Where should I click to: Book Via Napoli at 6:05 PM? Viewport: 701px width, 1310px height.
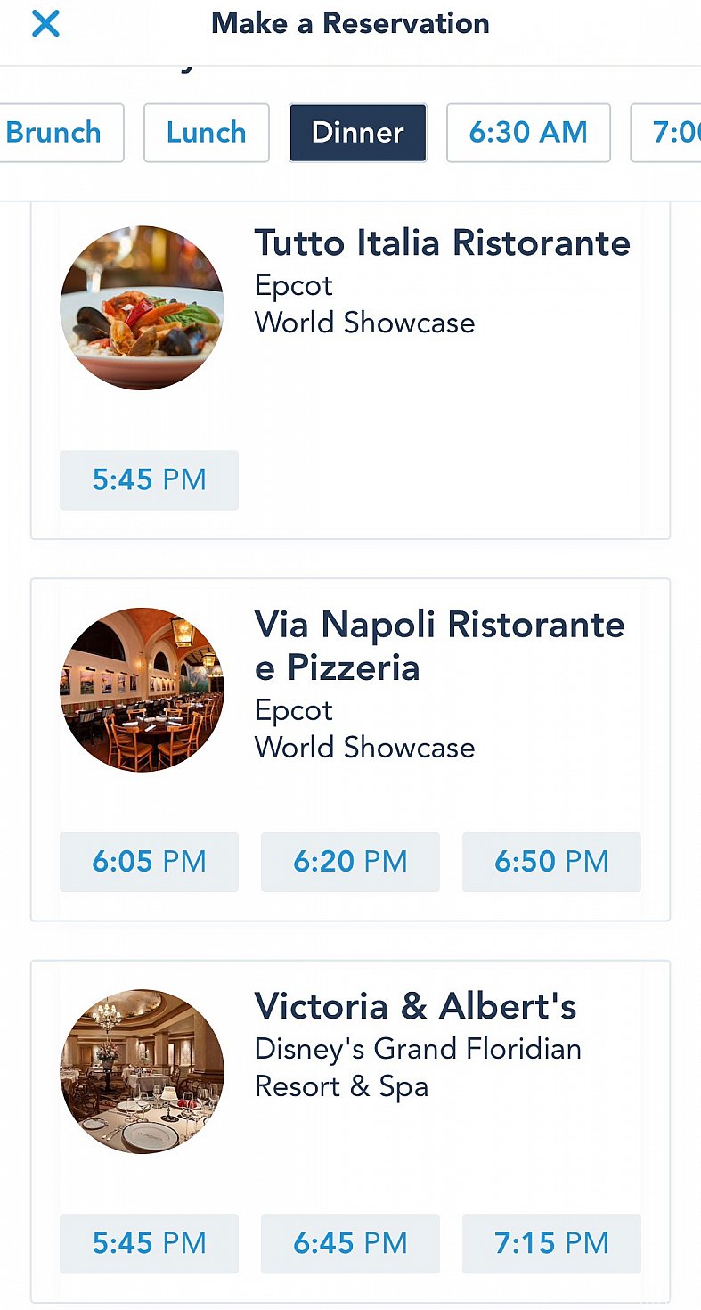(x=149, y=861)
